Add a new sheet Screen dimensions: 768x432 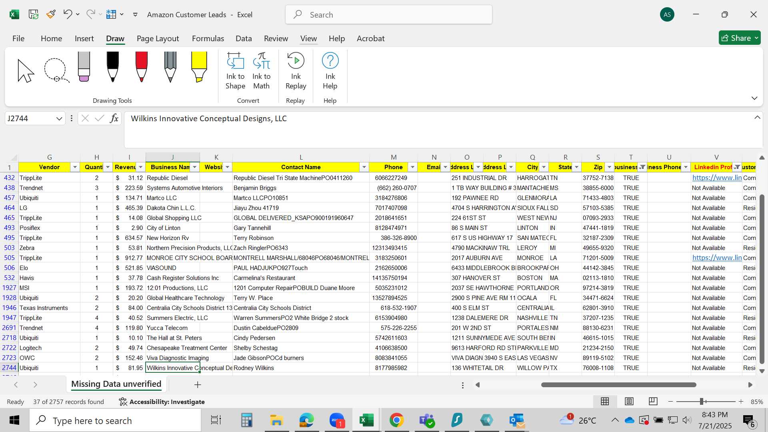coord(198,385)
